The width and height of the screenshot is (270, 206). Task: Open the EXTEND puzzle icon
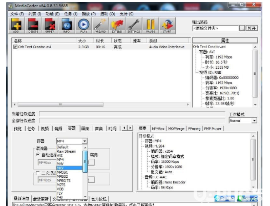click(117, 26)
